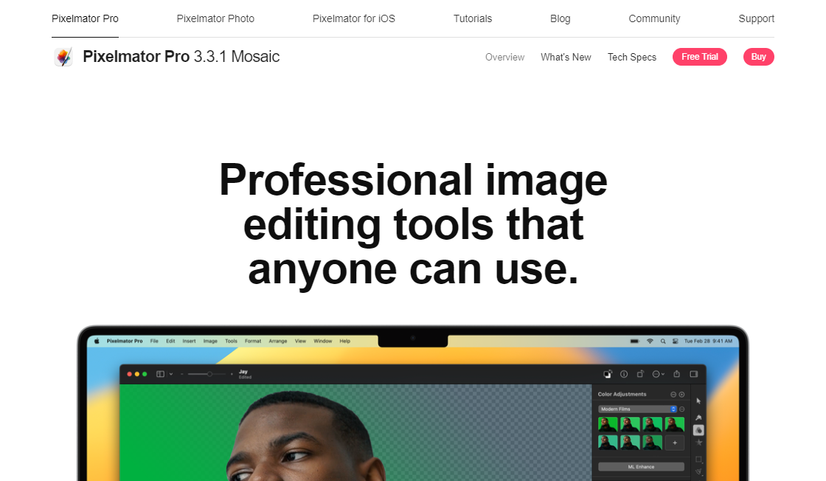Screen dimensions: 826x481
Task: Click the Pixelmator Pro app logo icon
Action: tap(63, 57)
